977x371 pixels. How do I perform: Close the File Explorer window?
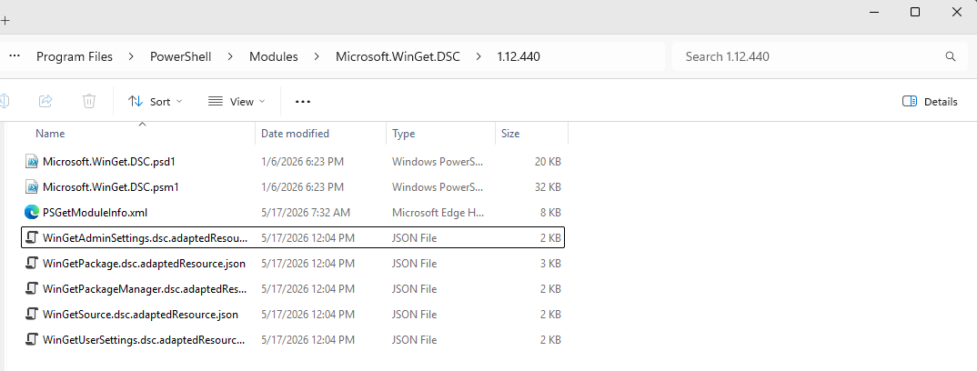tap(956, 12)
